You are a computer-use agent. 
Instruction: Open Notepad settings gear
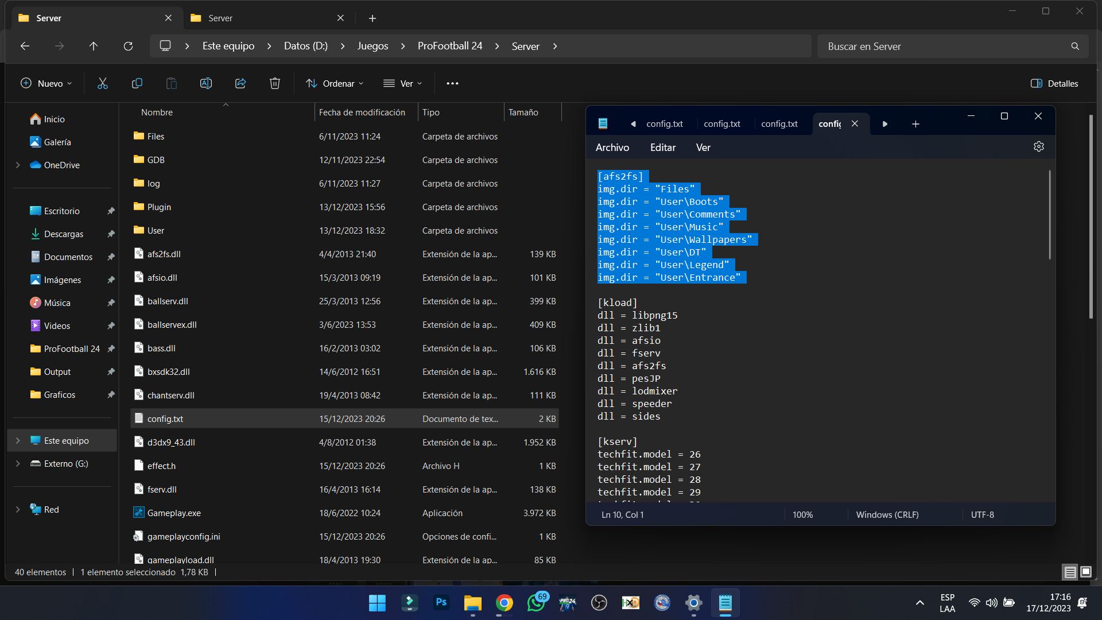pyautogui.click(x=1039, y=147)
